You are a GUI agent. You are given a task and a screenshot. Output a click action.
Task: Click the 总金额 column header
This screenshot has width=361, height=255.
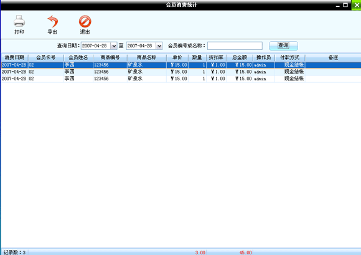click(x=240, y=57)
